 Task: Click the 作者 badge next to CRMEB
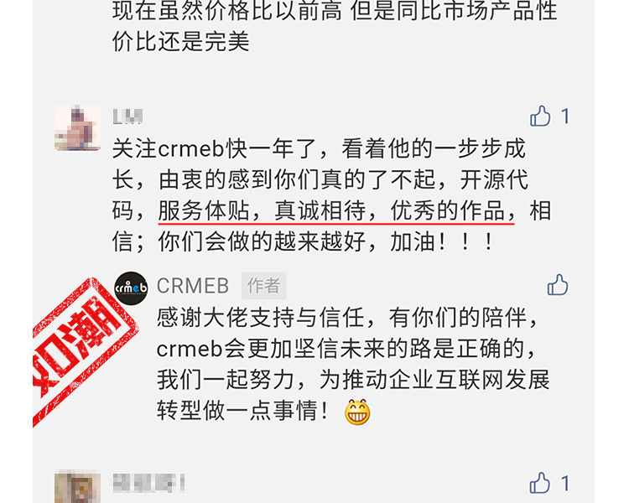coord(263,286)
